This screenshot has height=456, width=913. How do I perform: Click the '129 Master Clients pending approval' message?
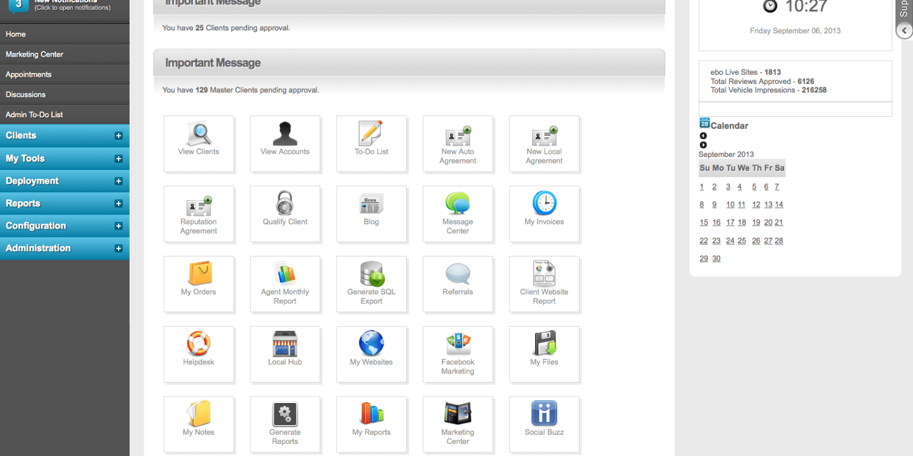pyautogui.click(x=241, y=90)
